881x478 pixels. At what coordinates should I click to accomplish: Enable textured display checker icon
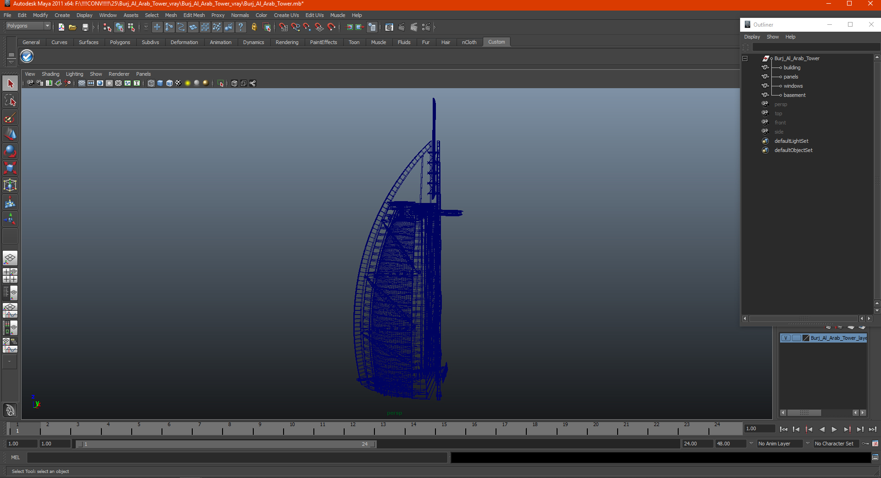[178, 83]
